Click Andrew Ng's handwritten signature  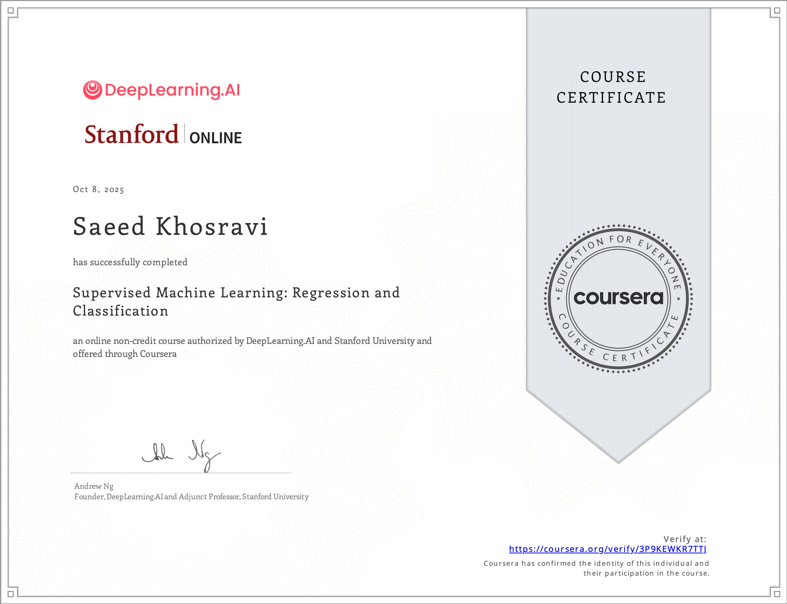181,455
